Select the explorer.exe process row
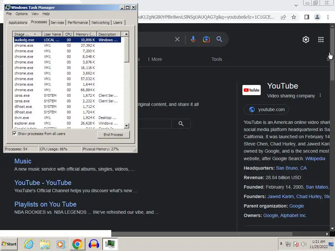Image resolution: width=335 pixels, height=251 pixels. (67, 123)
